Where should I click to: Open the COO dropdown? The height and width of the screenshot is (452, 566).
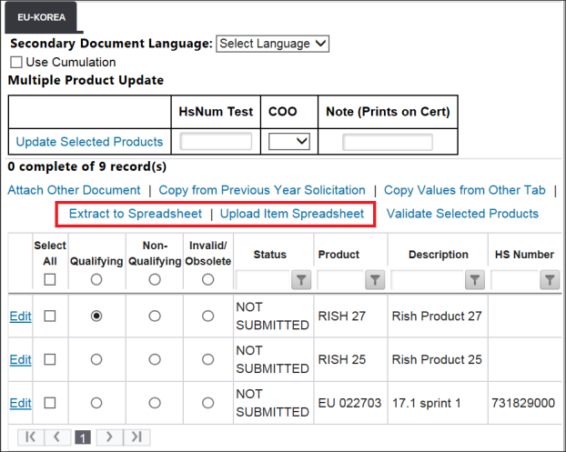pos(289,141)
